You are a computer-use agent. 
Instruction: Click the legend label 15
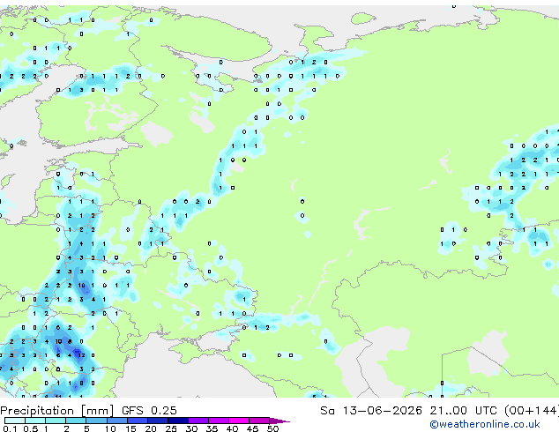click(130, 428)
